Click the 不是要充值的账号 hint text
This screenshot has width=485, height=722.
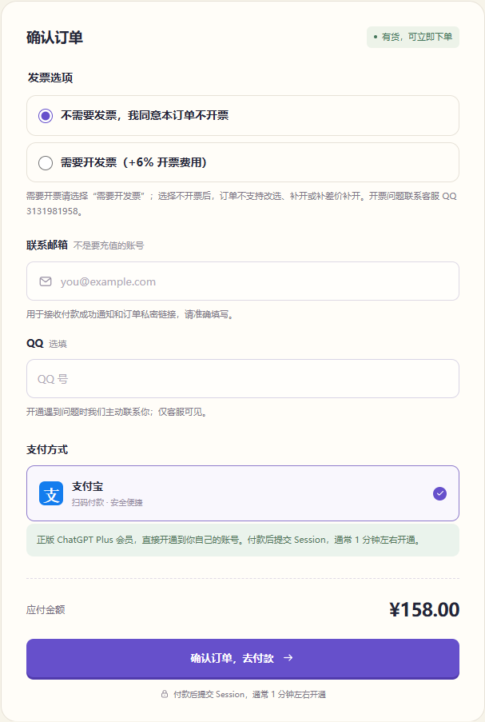coord(109,245)
